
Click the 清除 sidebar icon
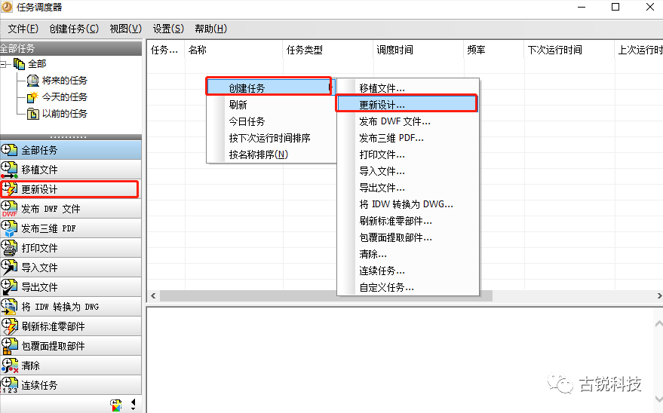9,366
